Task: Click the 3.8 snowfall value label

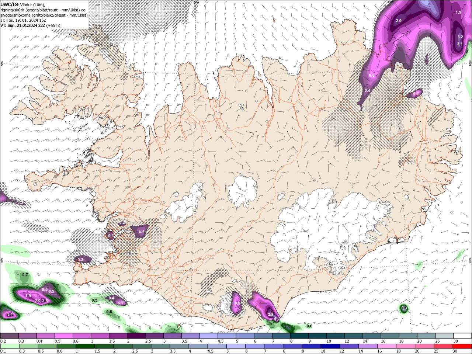Action: coord(270,315)
